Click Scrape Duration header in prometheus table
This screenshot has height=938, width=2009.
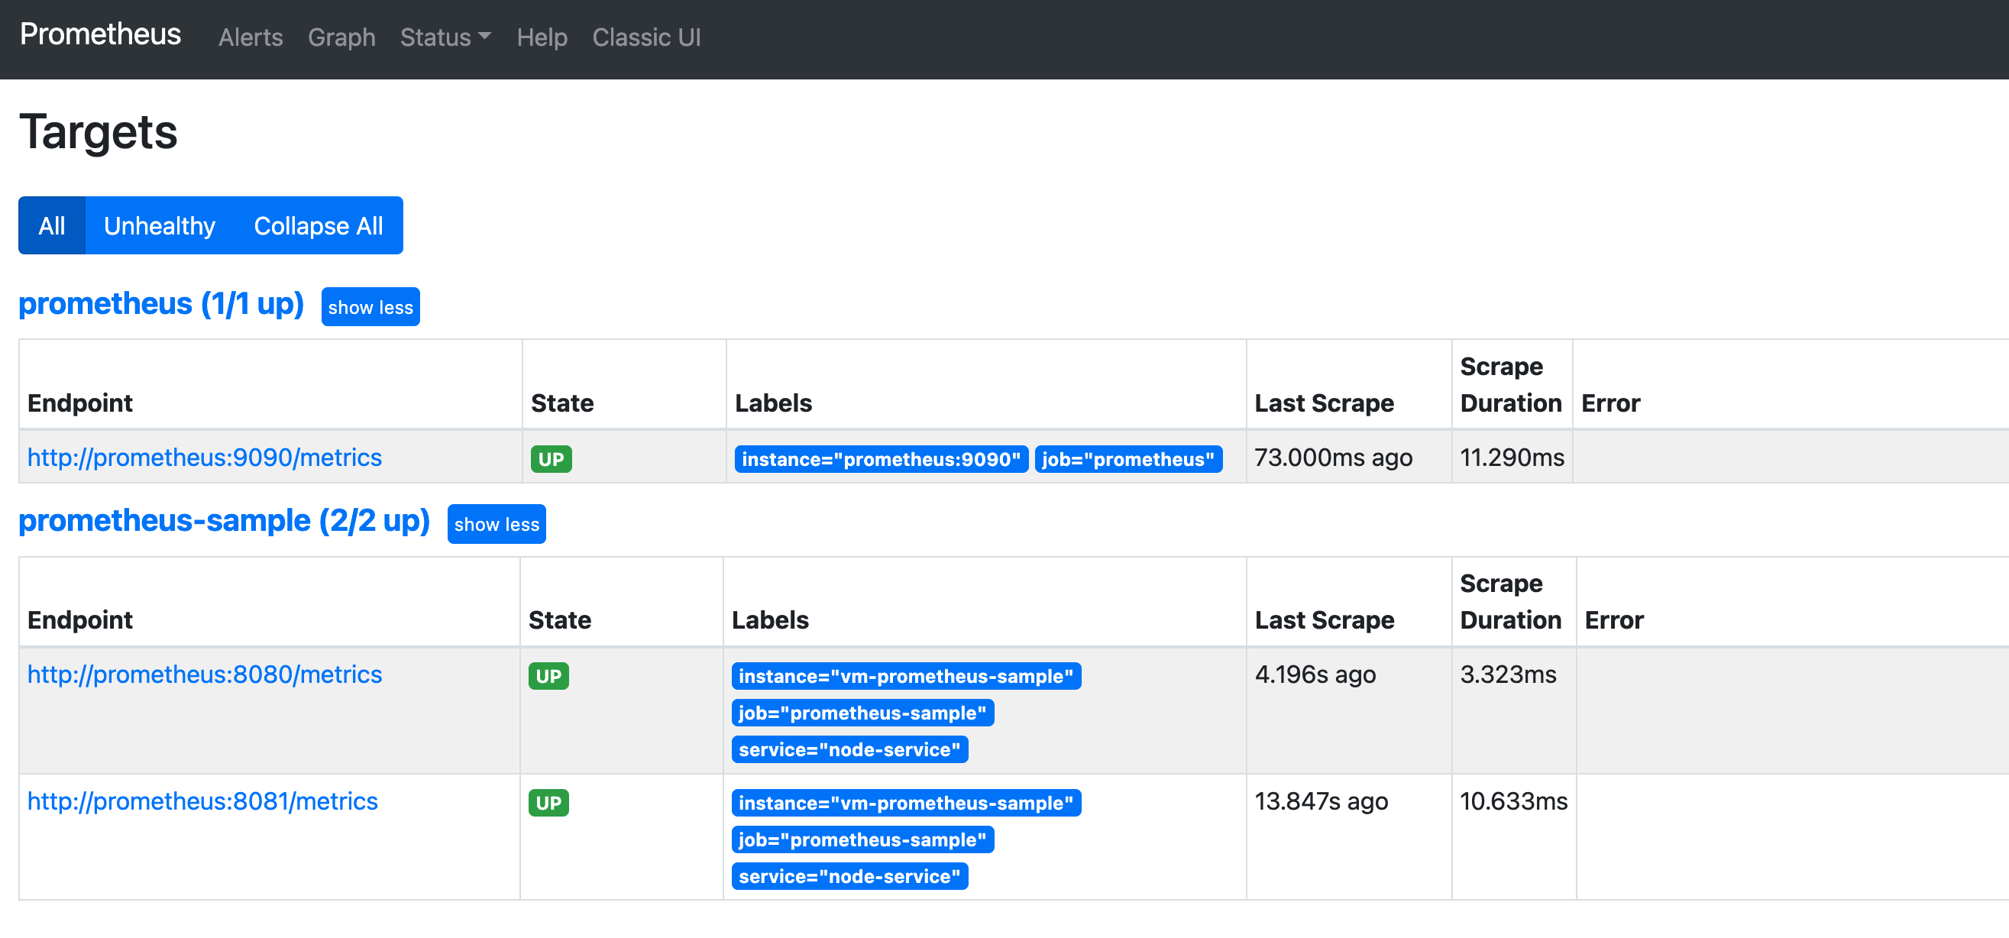coord(1511,384)
